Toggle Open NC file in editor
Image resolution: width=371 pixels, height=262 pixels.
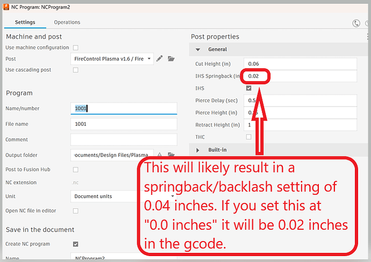coord(75,210)
